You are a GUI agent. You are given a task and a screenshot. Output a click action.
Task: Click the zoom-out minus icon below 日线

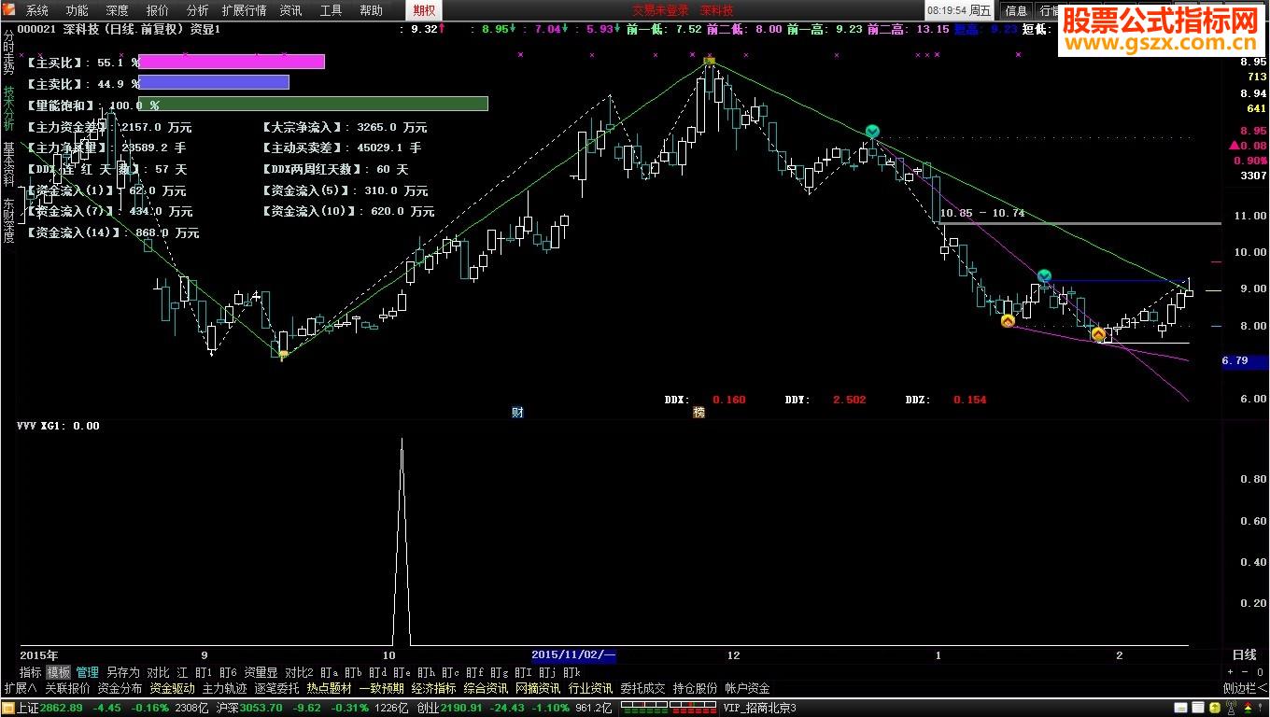click(1245, 672)
